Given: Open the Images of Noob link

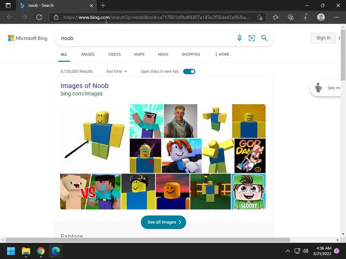Looking at the screenshot, I should 84,85.
